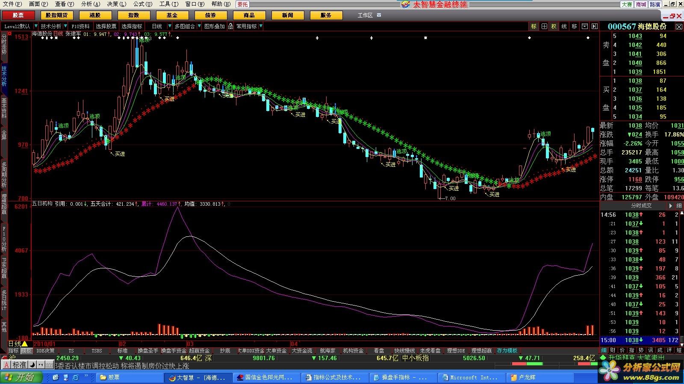Click the yellow triangle beside 日线 label
The image size is (684, 384).
click(x=24, y=344)
